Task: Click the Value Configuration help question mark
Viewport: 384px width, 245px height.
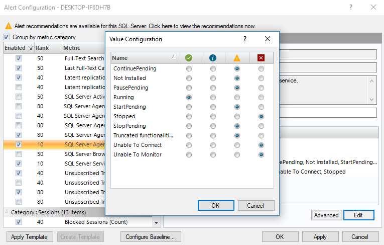Action: tap(245, 39)
